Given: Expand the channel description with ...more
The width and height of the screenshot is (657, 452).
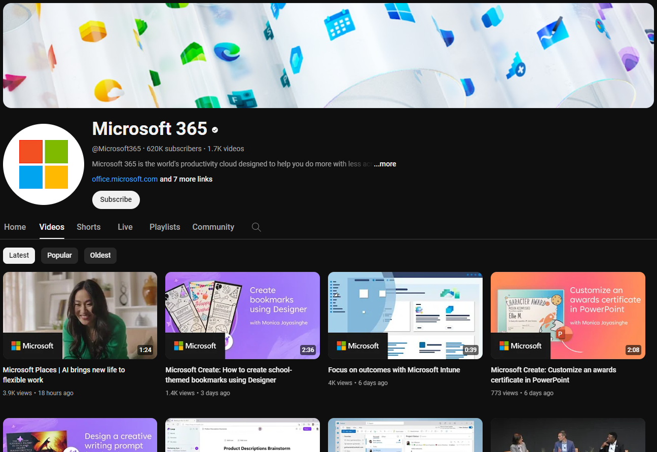Looking at the screenshot, I should coord(385,164).
